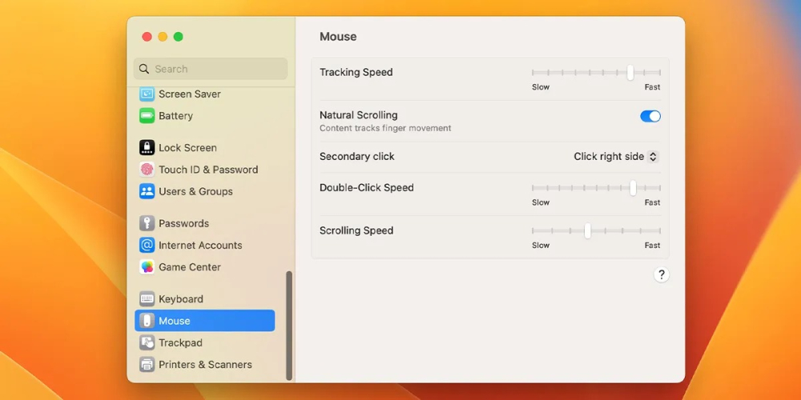Click the Keyboard icon in sidebar
Viewport: 801px width, 400px height.
pos(147,299)
